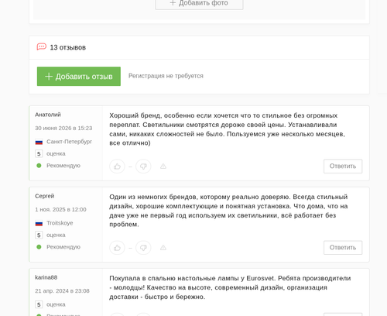Viewport: 387px width, 316px height.
Task: Click Russian flag next to Troitskoye
Action: click(x=39, y=223)
